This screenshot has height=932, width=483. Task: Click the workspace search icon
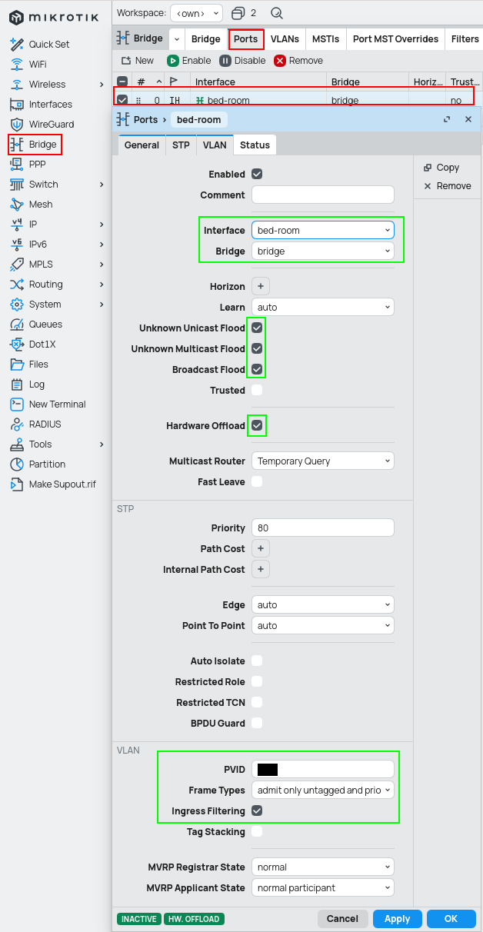pyautogui.click(x=277, y=13)
